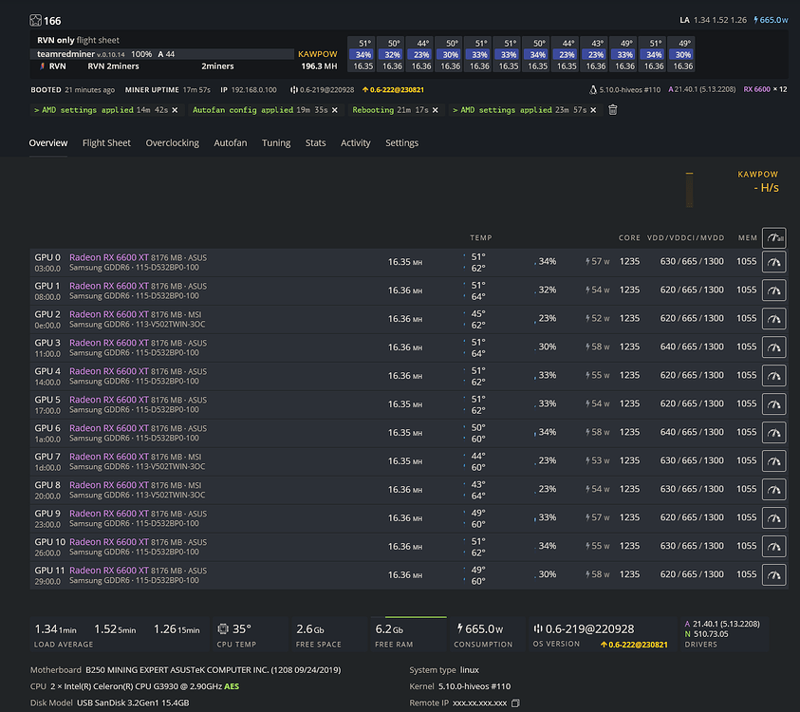Open the hashrate chart for GPU 5
The height and width of the screenshot is (712, 800).
point(774,403)
